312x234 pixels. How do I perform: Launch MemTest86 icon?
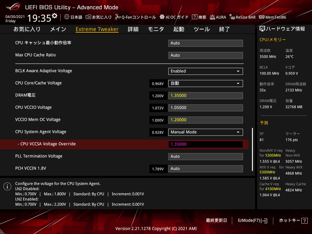pos(262,17)
